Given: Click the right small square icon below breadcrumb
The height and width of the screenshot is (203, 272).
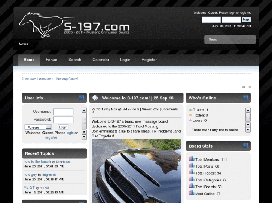Looking at the screenshot, I should click(x=250, y=87).
